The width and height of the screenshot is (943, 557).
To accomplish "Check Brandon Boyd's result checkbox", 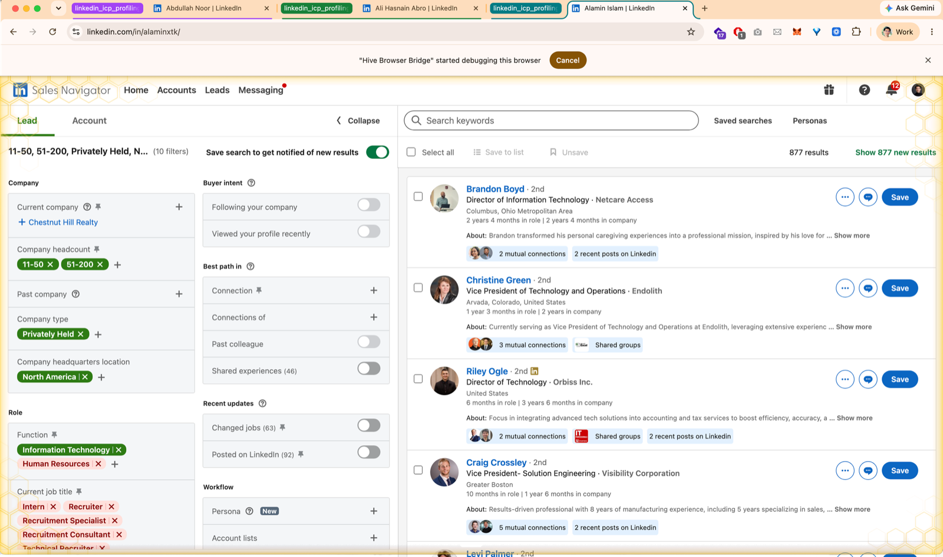I will point(418,197).
